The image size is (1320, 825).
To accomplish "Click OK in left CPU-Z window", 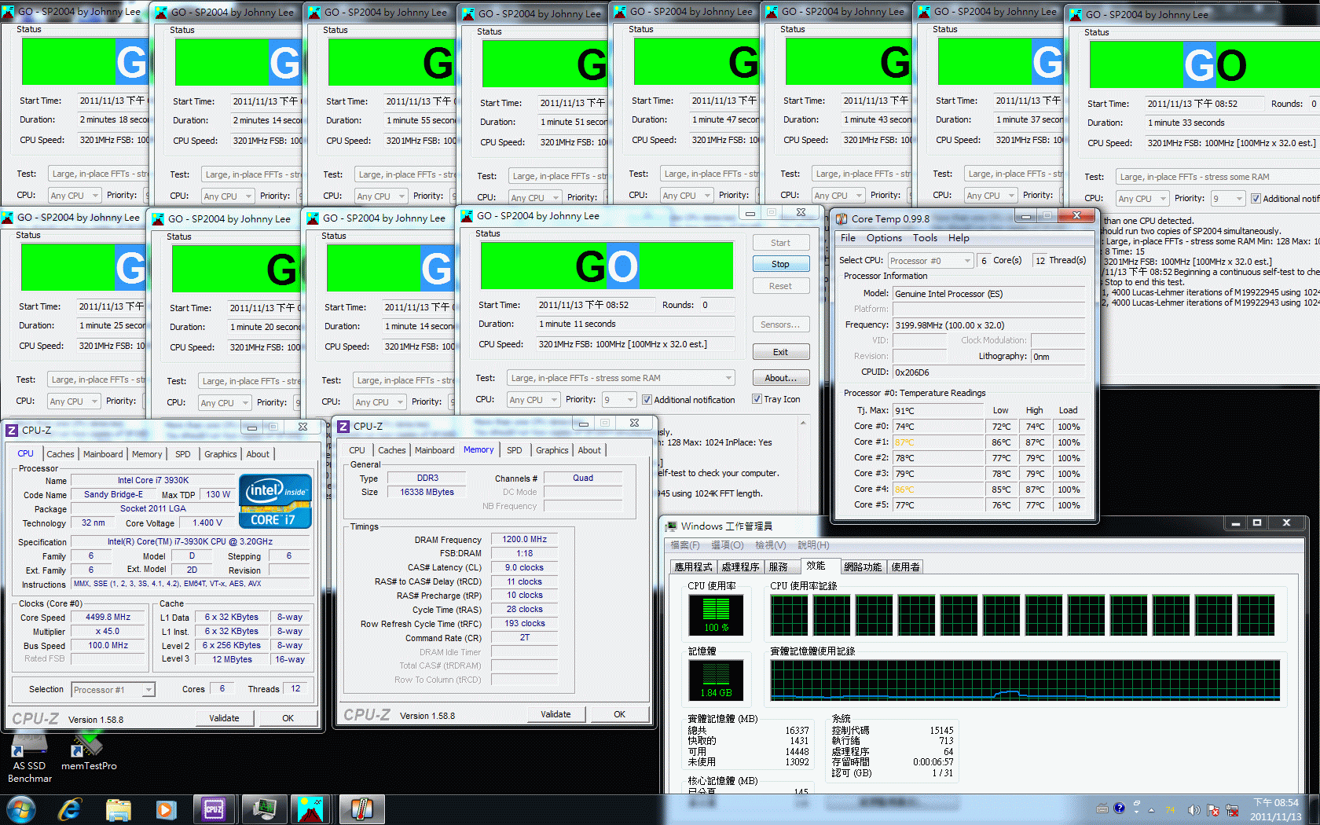I will 288,718.
